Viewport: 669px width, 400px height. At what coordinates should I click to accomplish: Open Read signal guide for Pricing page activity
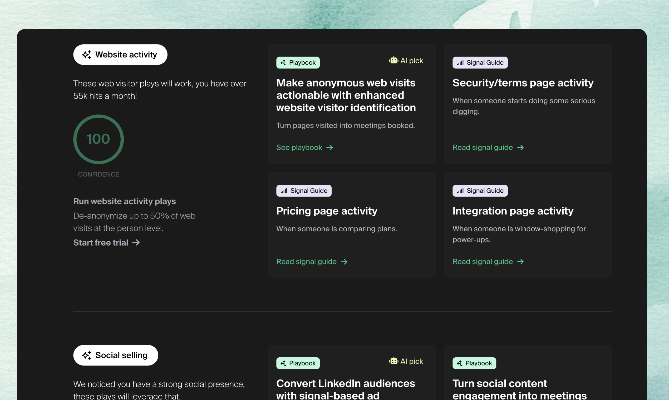pyautogui.click(x=306, y=262)
